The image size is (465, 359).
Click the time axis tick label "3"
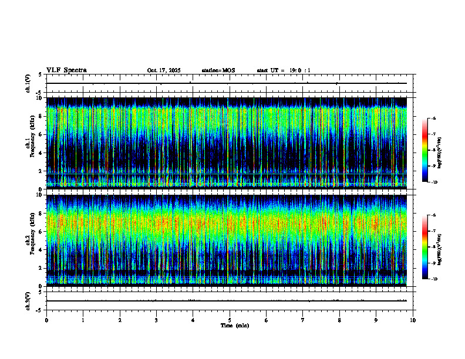156,320
